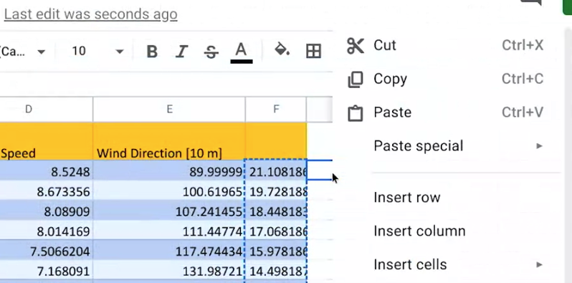Select cell containing 100.61965
This screenshot has width=572, height=283.
[169, 191]
